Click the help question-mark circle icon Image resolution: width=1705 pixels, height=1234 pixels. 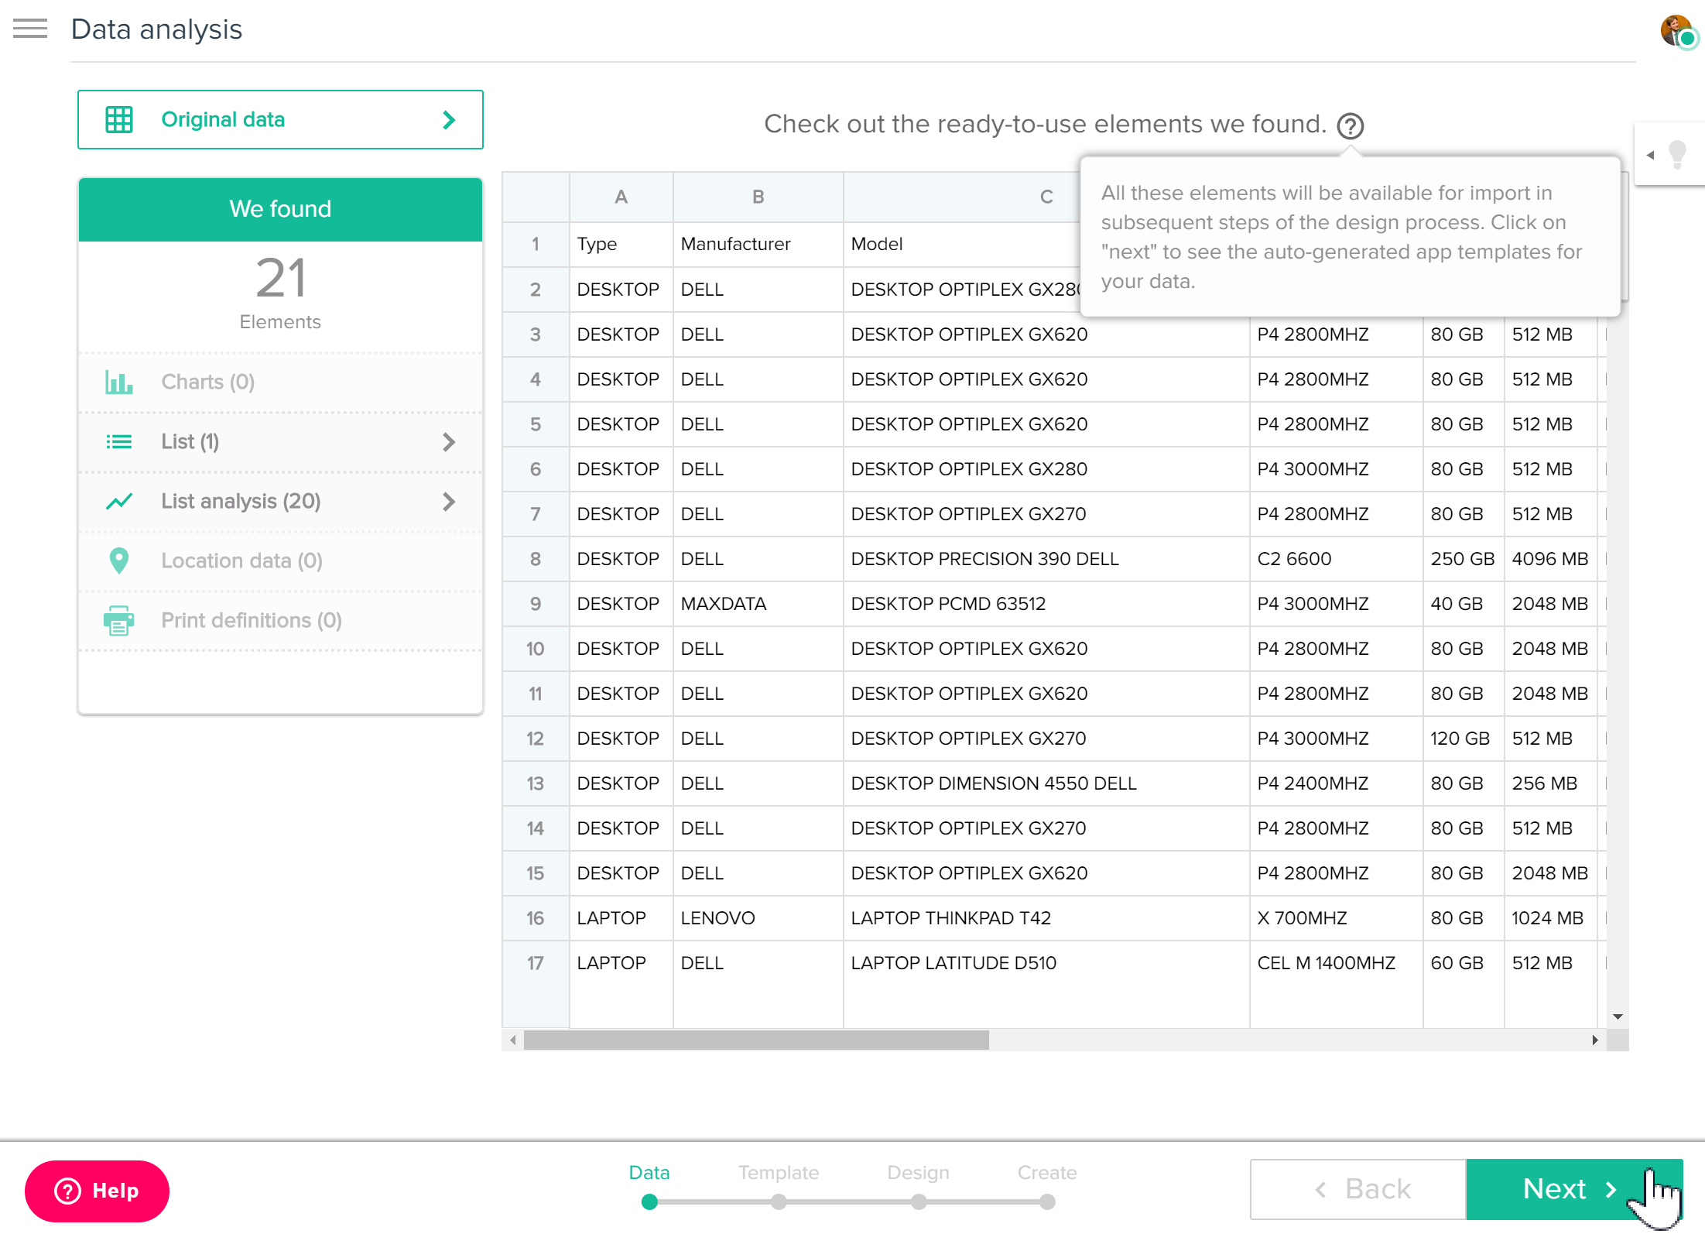click(x=1350, y=125)
